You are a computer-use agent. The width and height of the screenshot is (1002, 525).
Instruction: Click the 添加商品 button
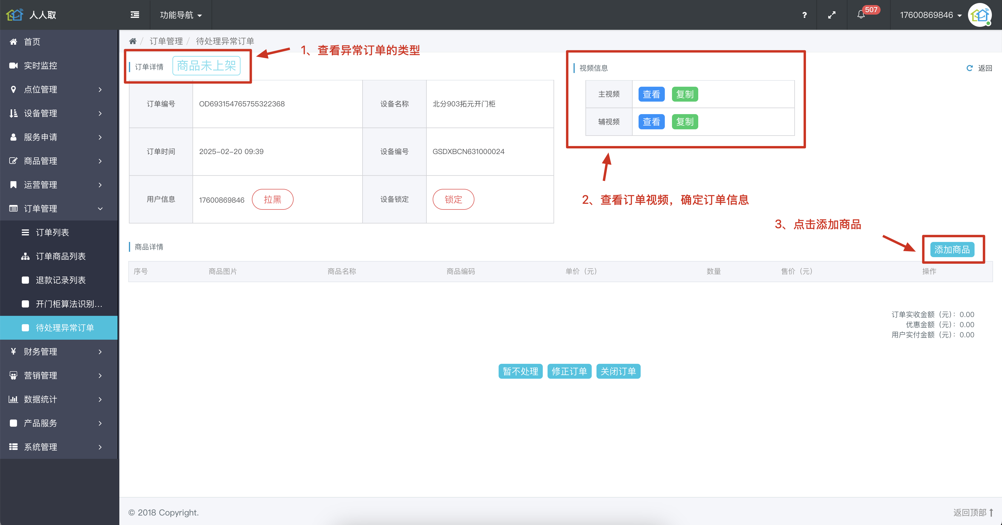(x=952, y=250)
